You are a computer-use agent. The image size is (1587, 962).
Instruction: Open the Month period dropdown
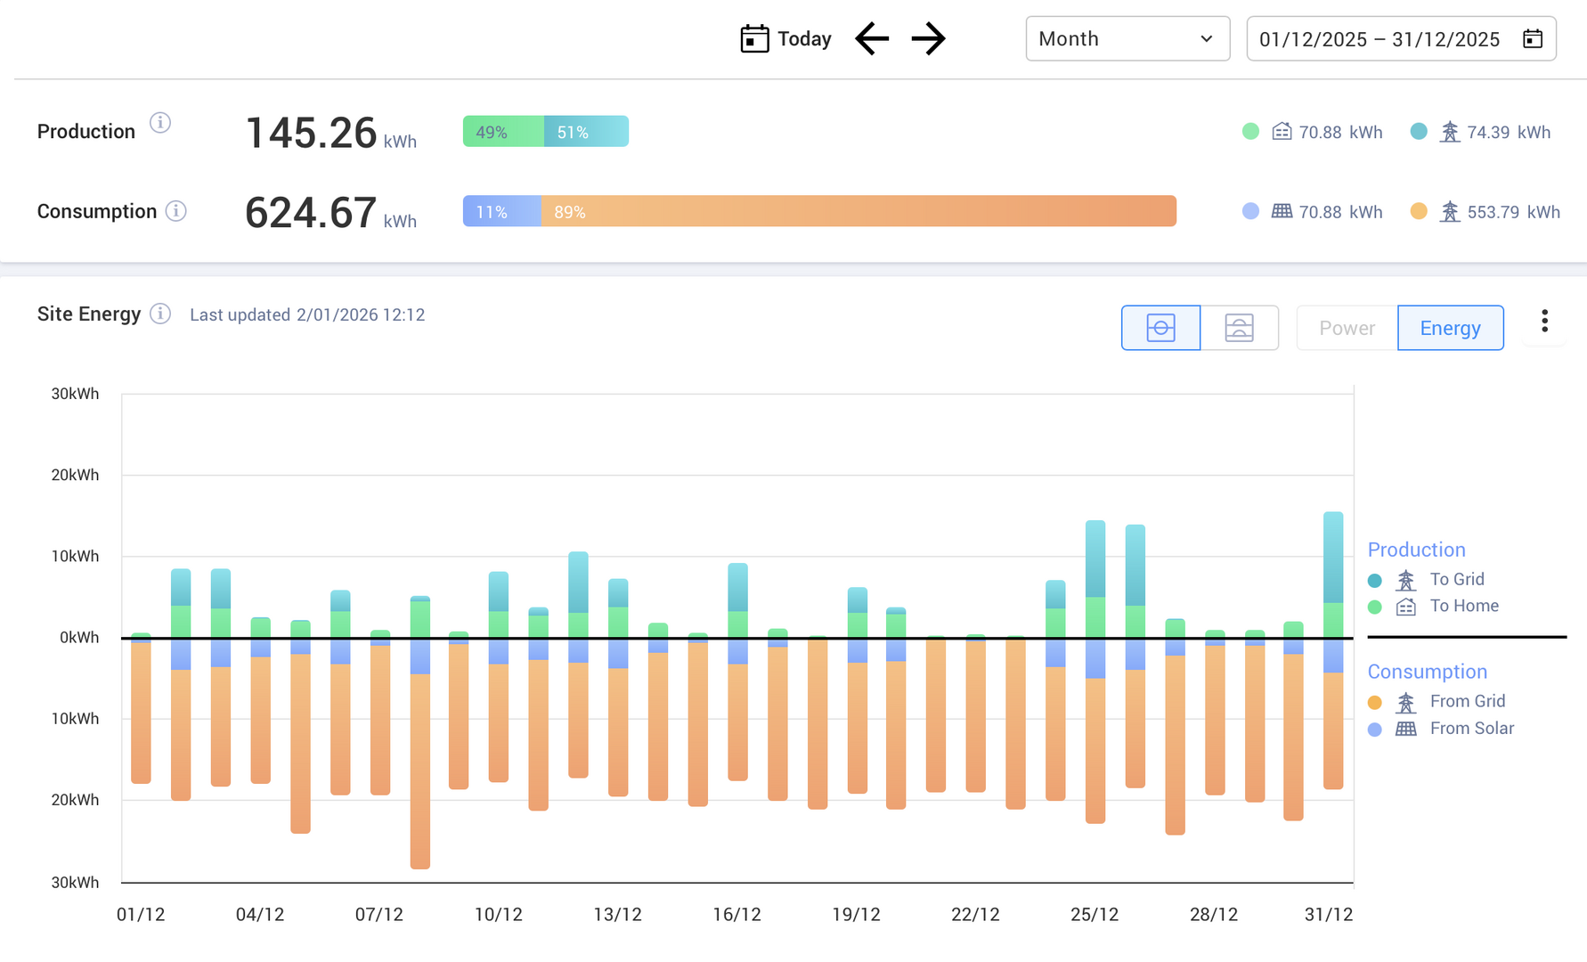1127,39
